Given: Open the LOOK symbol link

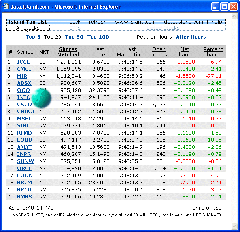Looking at the screenshot, I should pyautogui.click(x=25, y=175).
